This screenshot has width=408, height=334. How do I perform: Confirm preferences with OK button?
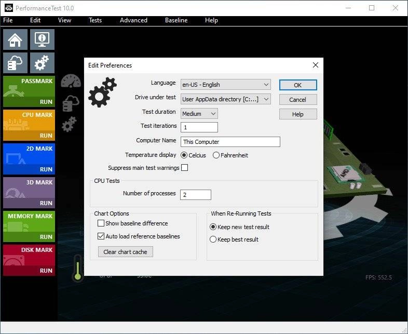click(x=298, y=85)
